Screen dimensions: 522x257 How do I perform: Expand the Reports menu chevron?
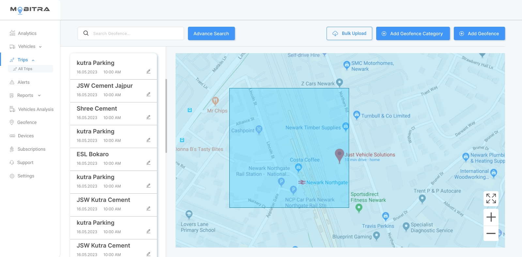pos(39,96)
